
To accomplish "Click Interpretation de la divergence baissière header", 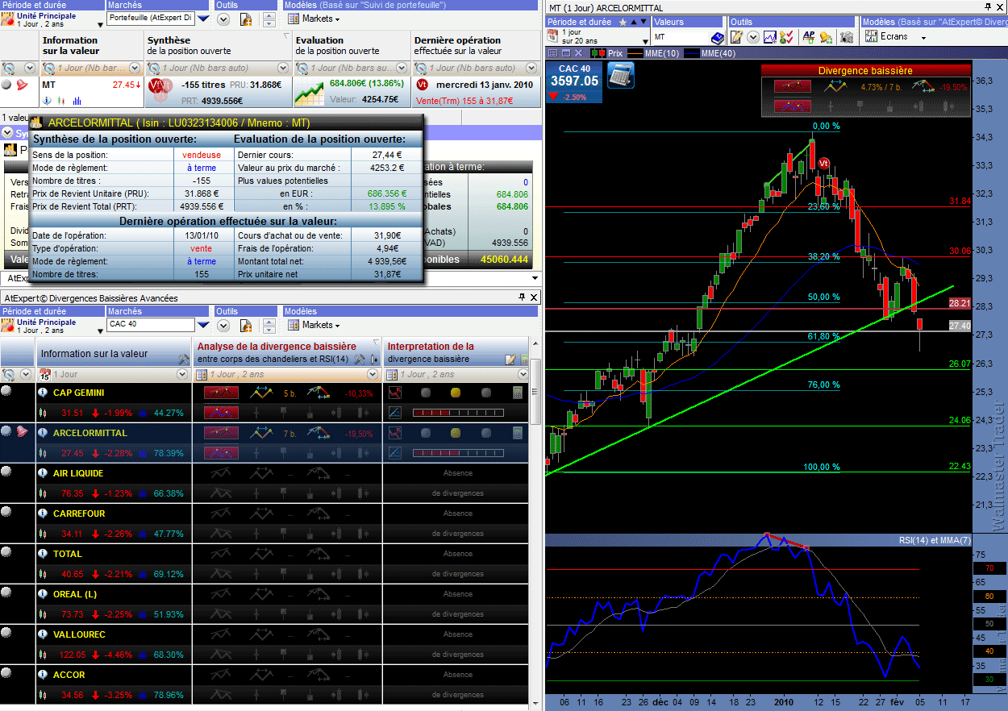I will pyautogui.click(x=456, y=352).
